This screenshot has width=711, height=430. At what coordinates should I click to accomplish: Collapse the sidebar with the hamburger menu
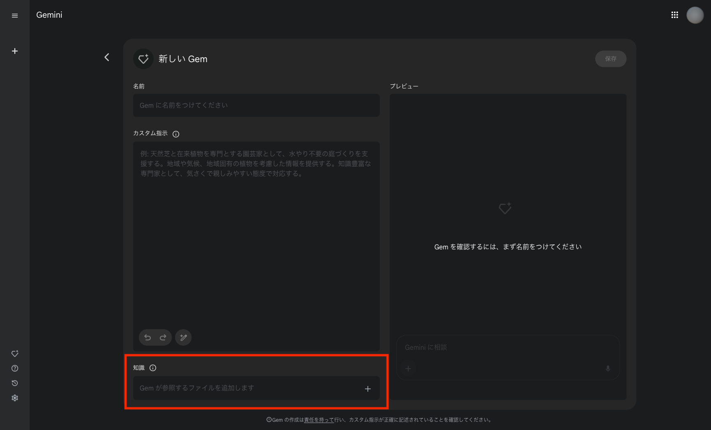pos(15,15)
